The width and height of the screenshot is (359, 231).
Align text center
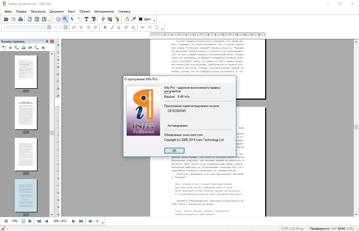pyautogui.click(x=81, y=27)
